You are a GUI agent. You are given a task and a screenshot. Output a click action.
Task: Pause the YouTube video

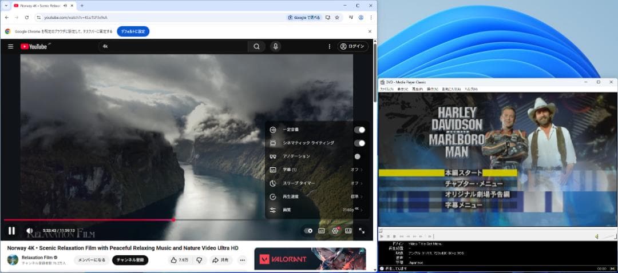12,231
